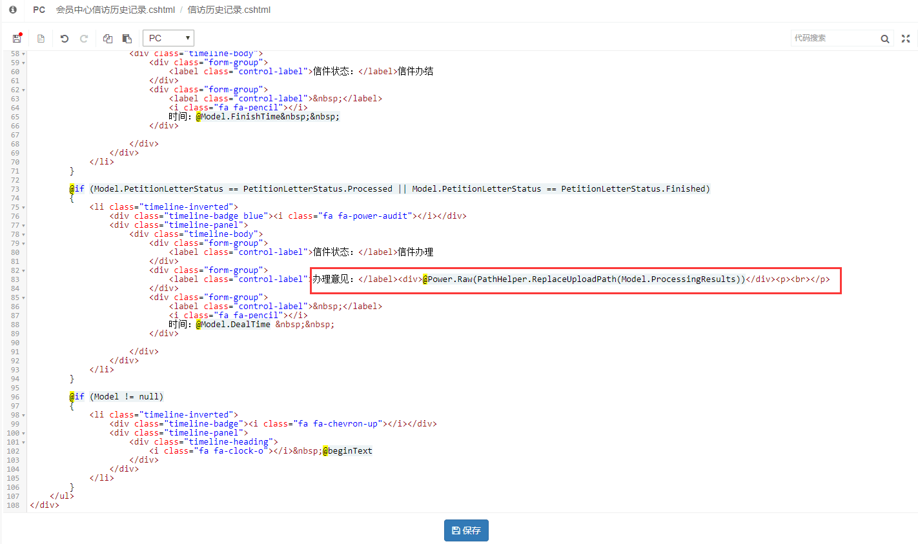This screenshot has width=918, height=544.
Task: Collapse code fold at line 59
Action: (24, 63)
